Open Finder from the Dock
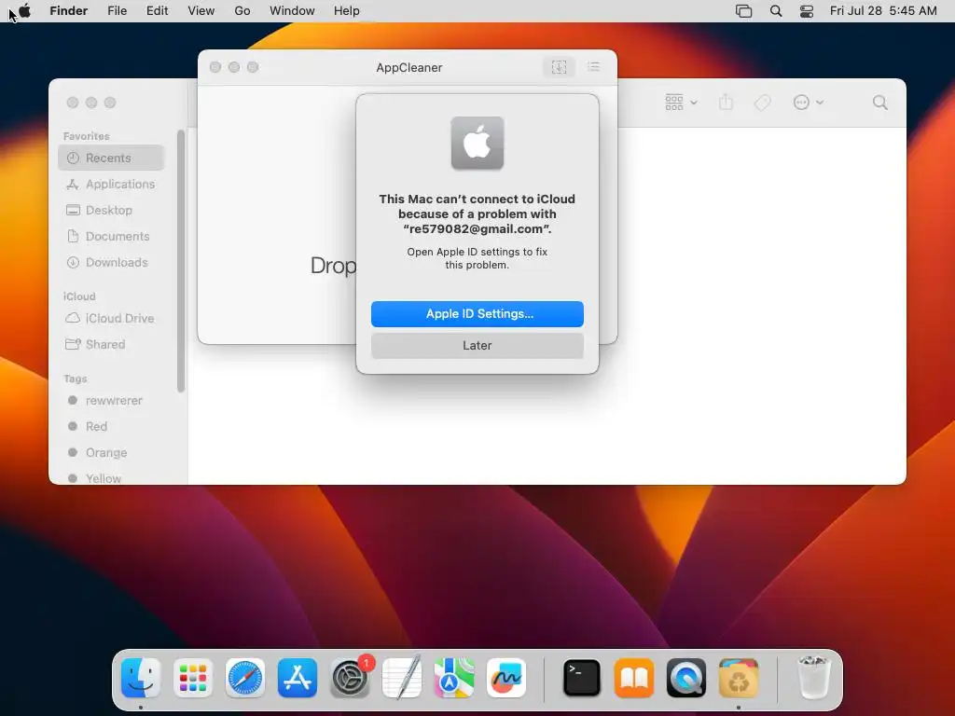Viewport: 955px width, 716px height. click(x=141, y=678)
